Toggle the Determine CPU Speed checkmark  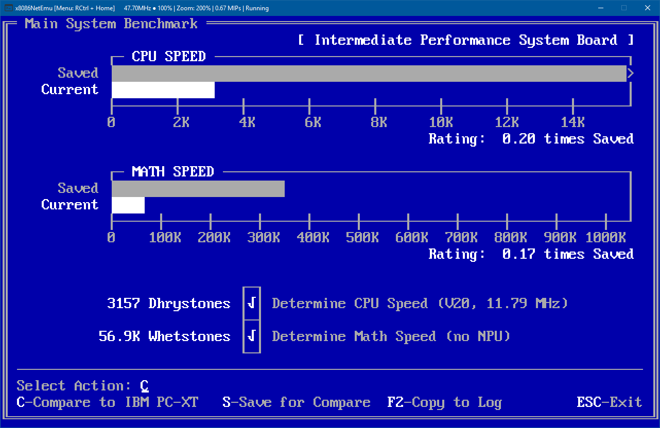click(x=252, y=304)
